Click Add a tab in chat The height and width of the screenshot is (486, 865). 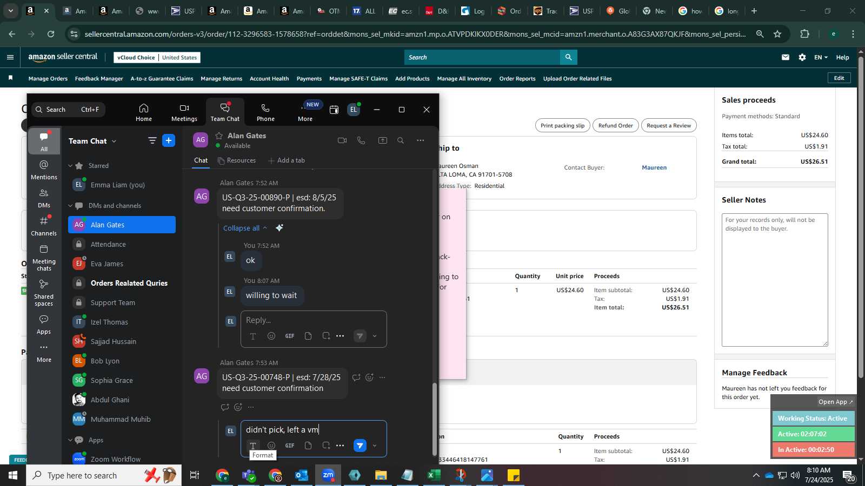coord(287,160)
